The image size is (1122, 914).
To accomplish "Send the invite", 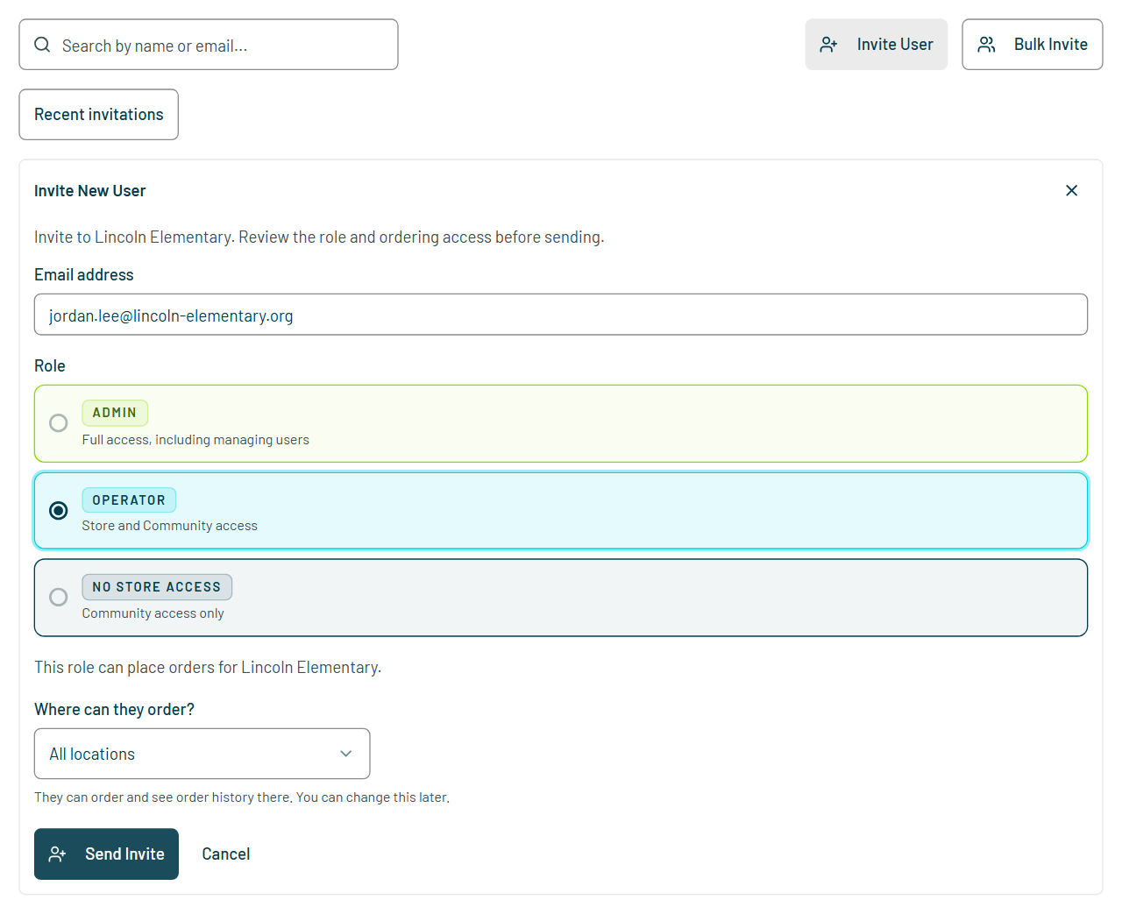I will (x=106, y=854).
